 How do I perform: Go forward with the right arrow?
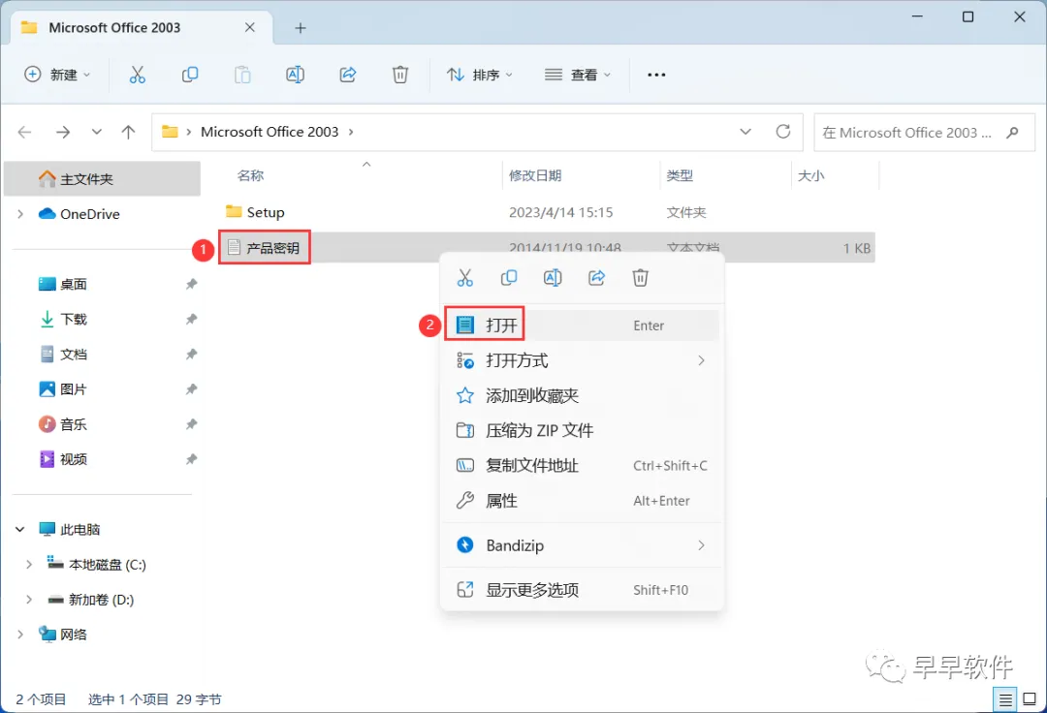(63, 132)
